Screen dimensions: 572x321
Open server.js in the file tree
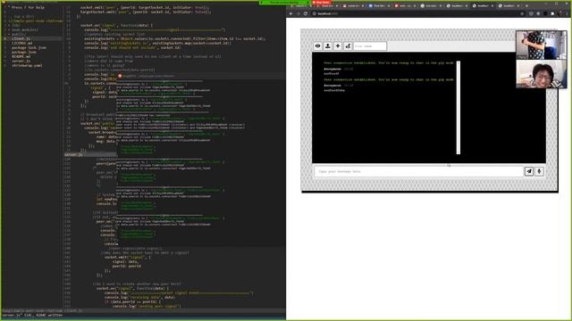21,62
